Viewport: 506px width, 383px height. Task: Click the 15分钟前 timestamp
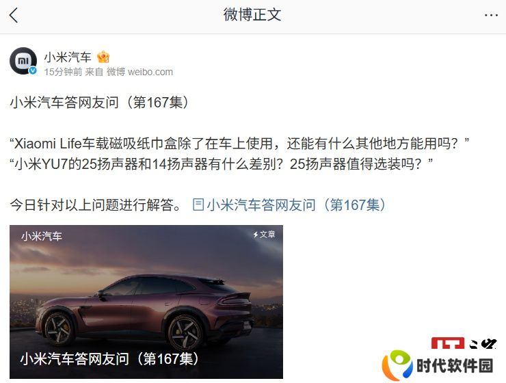coord(63,72)
